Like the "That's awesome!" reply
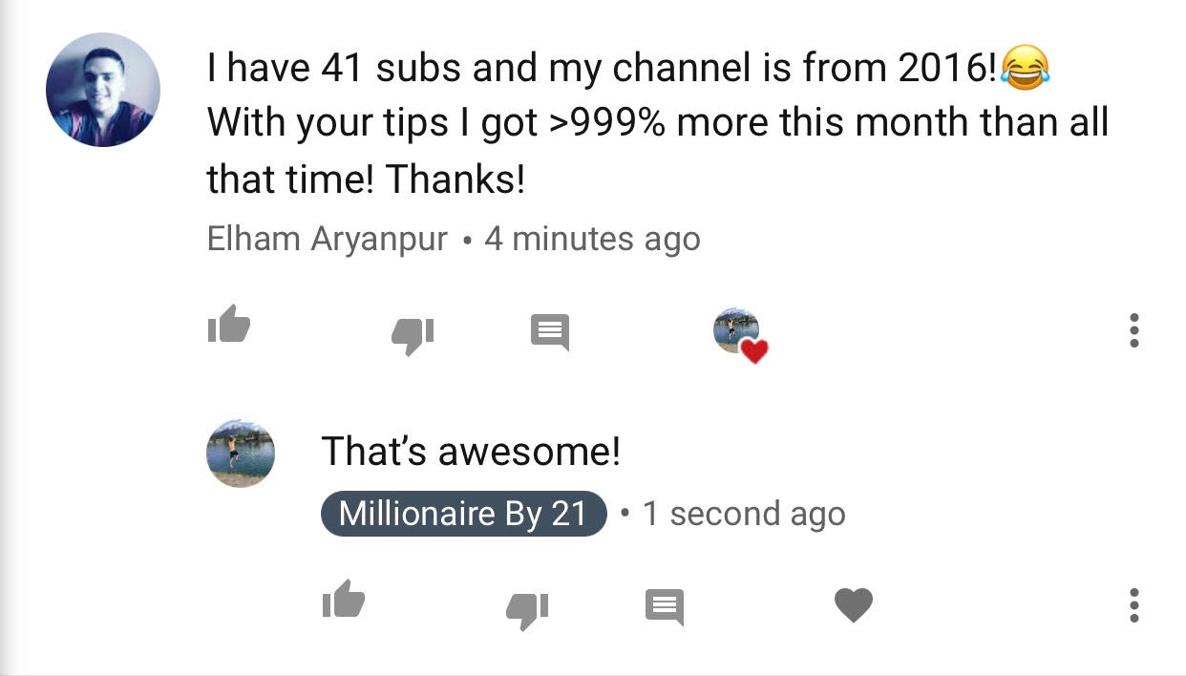This screenshot has width=1186, height=676. click(343, 599)
